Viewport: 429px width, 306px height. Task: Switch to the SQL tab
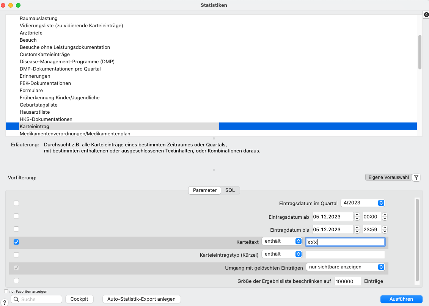230,190
